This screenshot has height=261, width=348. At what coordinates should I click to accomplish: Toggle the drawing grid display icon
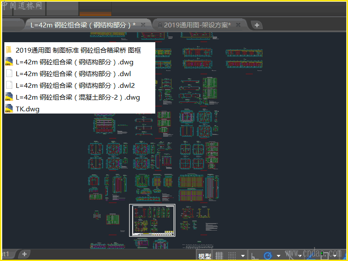[x=219, y=256]
